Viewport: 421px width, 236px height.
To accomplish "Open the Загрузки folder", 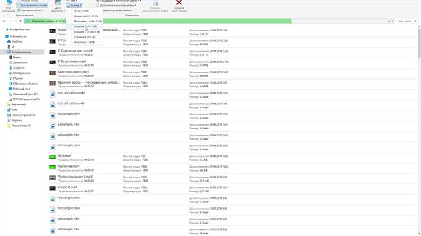I will pyautogui.click(x=17, y=68).
